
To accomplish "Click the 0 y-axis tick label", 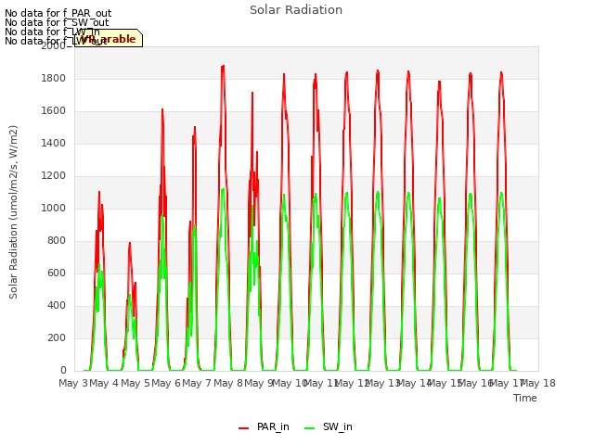I will point(63,371).
